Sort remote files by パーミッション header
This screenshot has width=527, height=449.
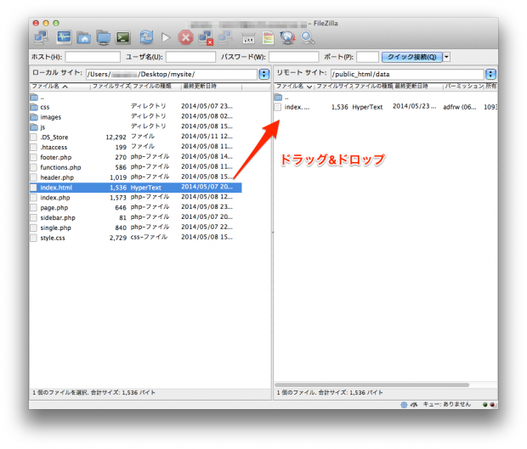click(x=464, y=87)
